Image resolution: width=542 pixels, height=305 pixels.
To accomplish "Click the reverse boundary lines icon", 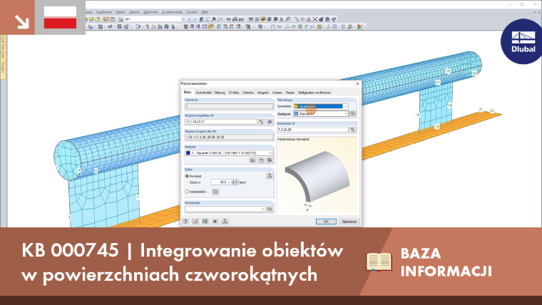I will click(270, 122).
